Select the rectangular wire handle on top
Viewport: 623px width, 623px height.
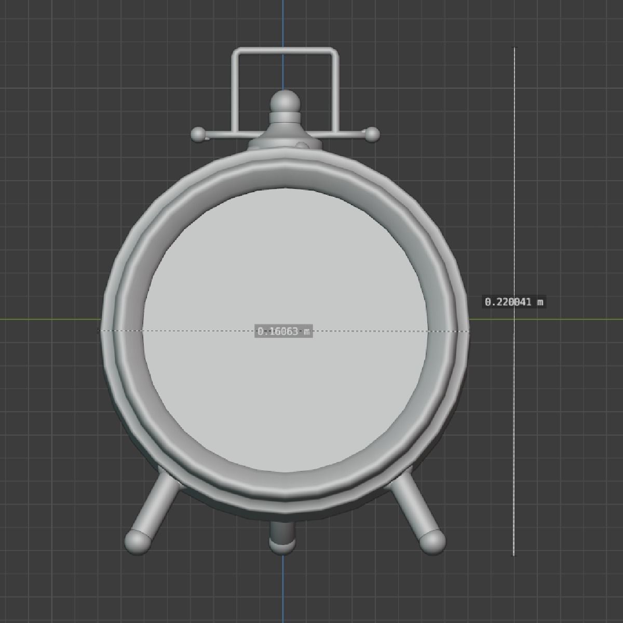[x=283, y=51]
